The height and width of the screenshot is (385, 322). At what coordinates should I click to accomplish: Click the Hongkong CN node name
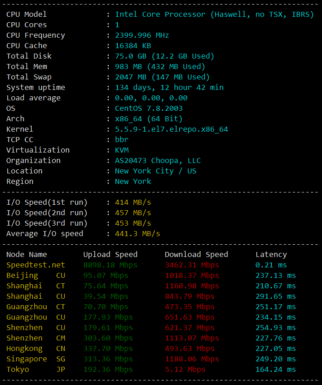(x=36, y=349)
